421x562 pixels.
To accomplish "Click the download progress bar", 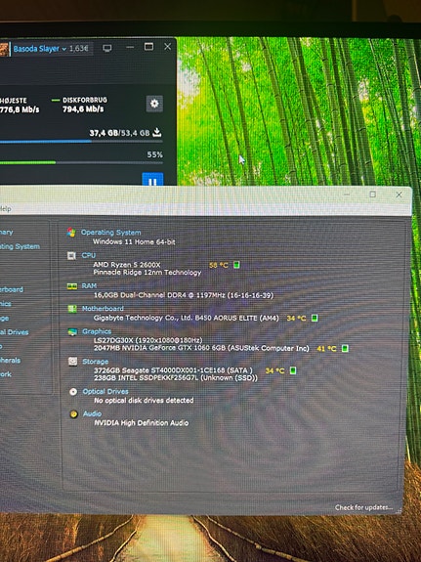I will click(81, 141).
